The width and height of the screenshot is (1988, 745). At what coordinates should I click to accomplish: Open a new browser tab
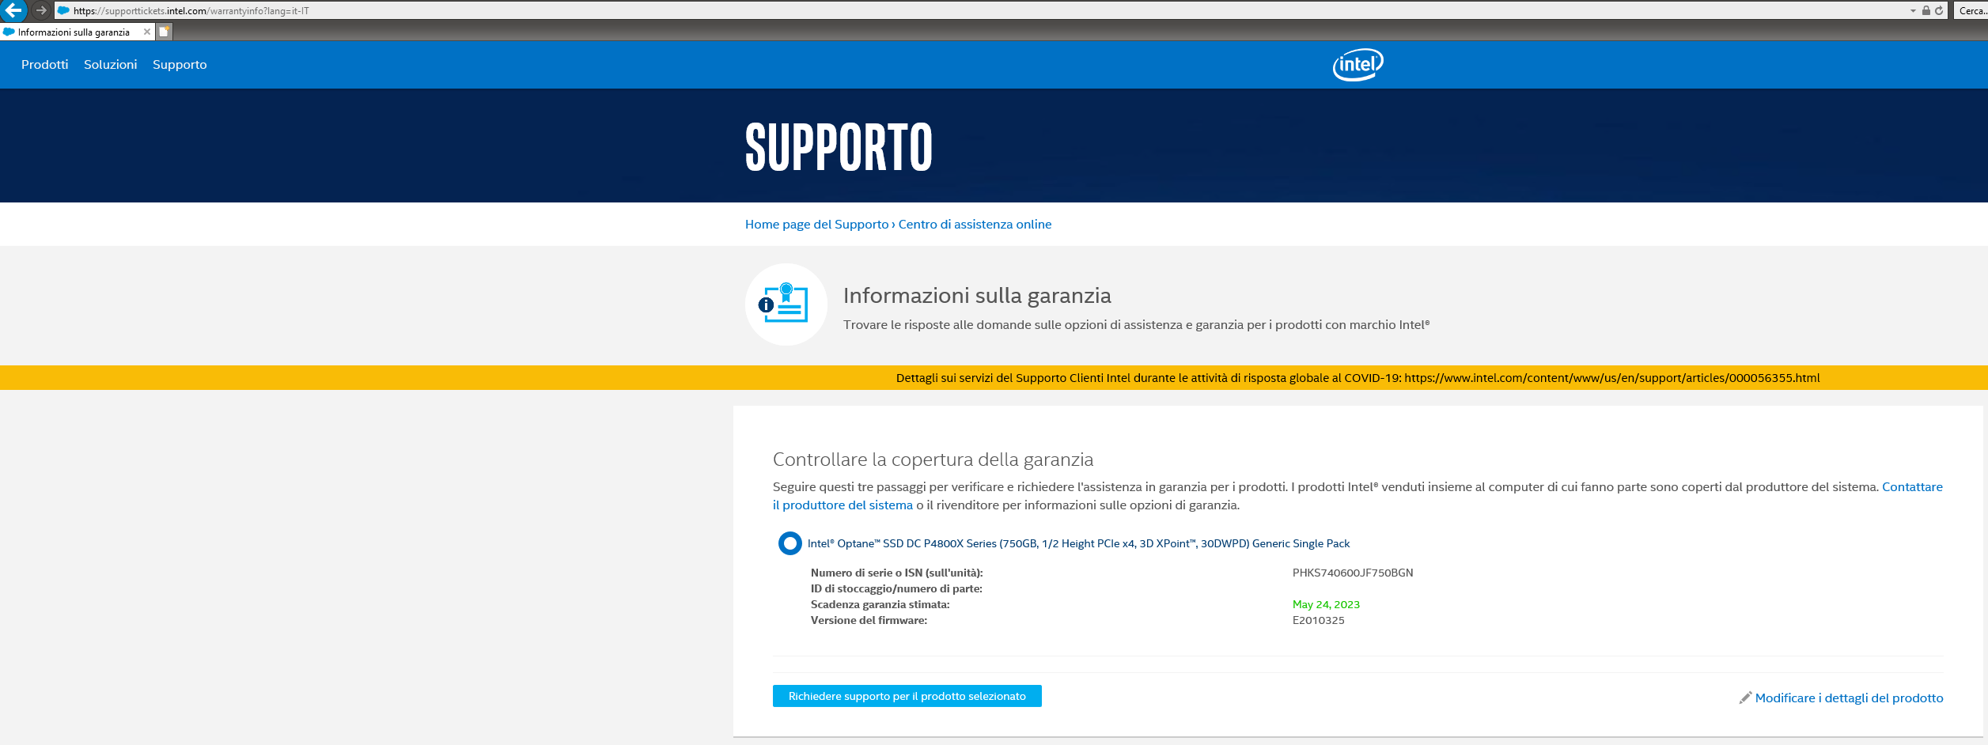click(x=164, y=32)
